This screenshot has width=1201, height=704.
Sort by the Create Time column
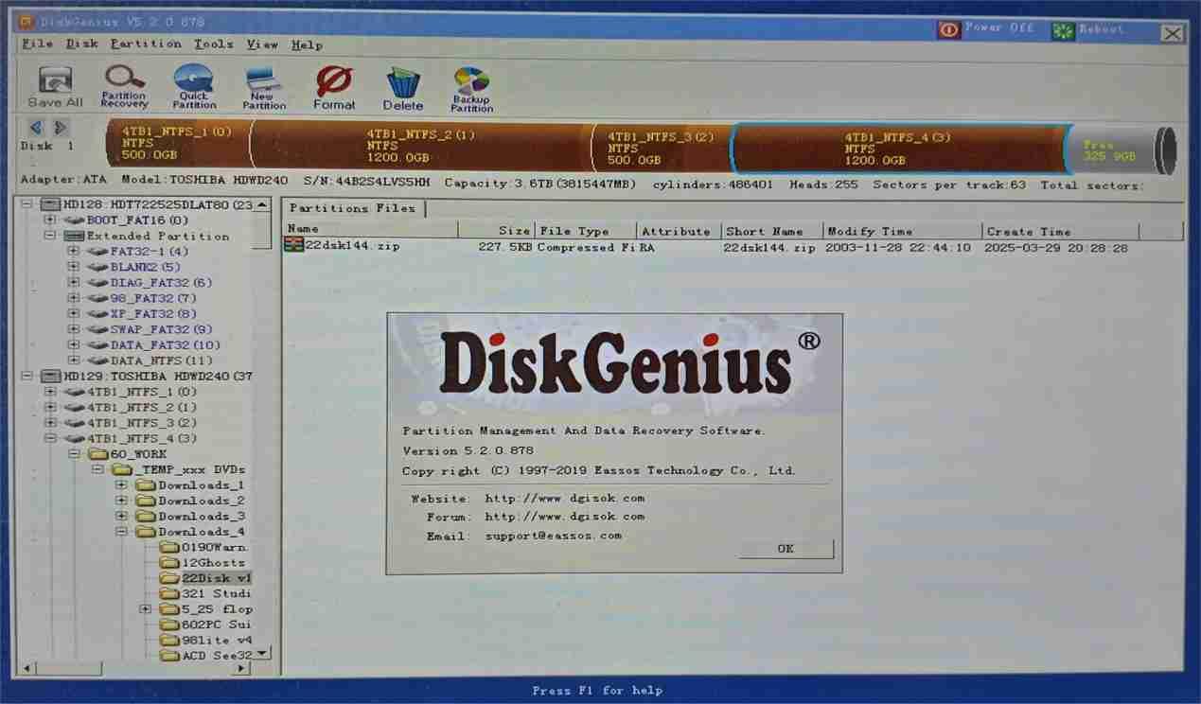pyautogui.click(x=1061, y=231)
